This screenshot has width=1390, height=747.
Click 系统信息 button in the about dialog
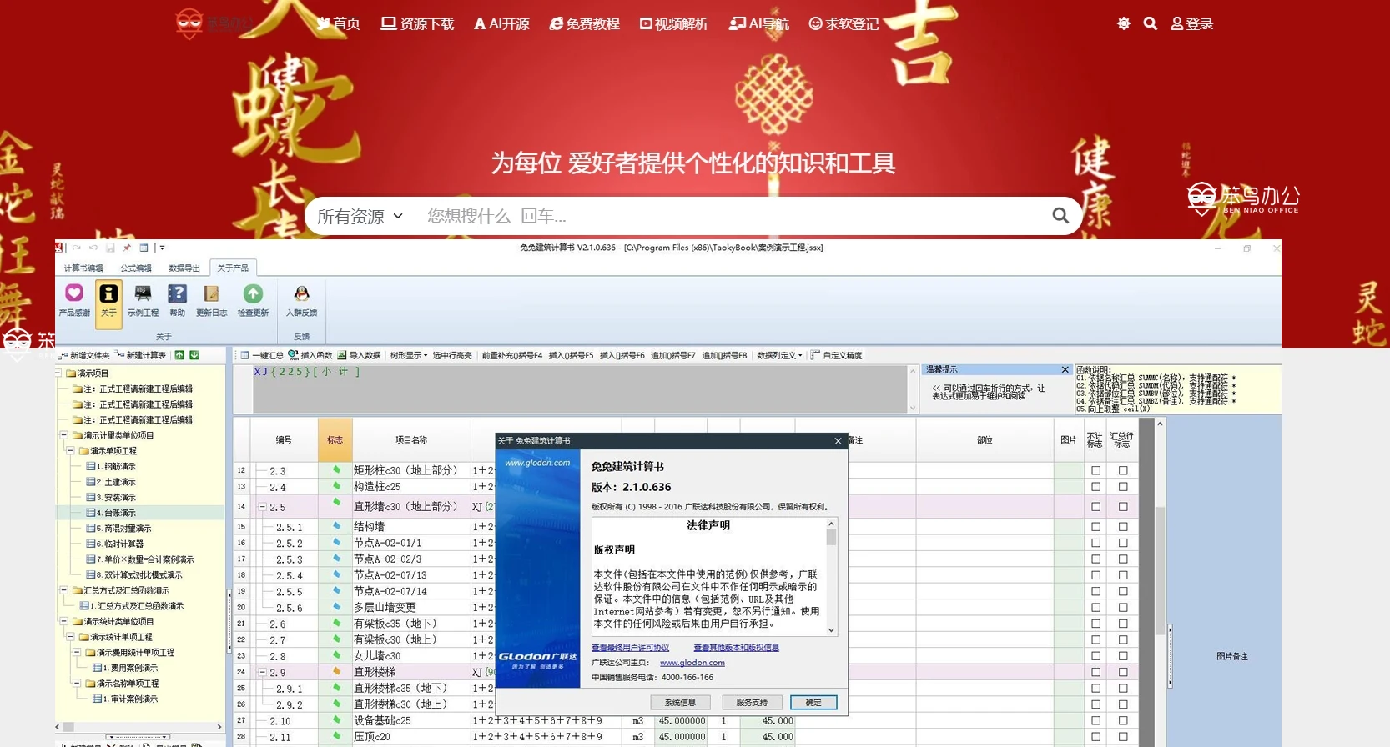[680, 703]
